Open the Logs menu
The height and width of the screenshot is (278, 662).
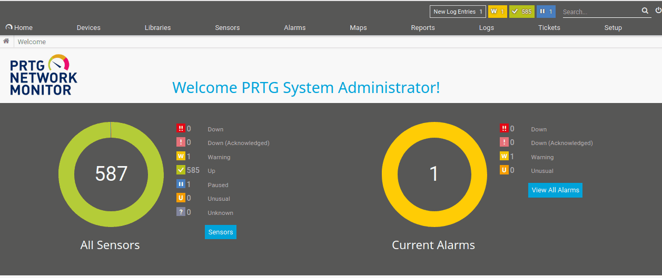point(487,27)
